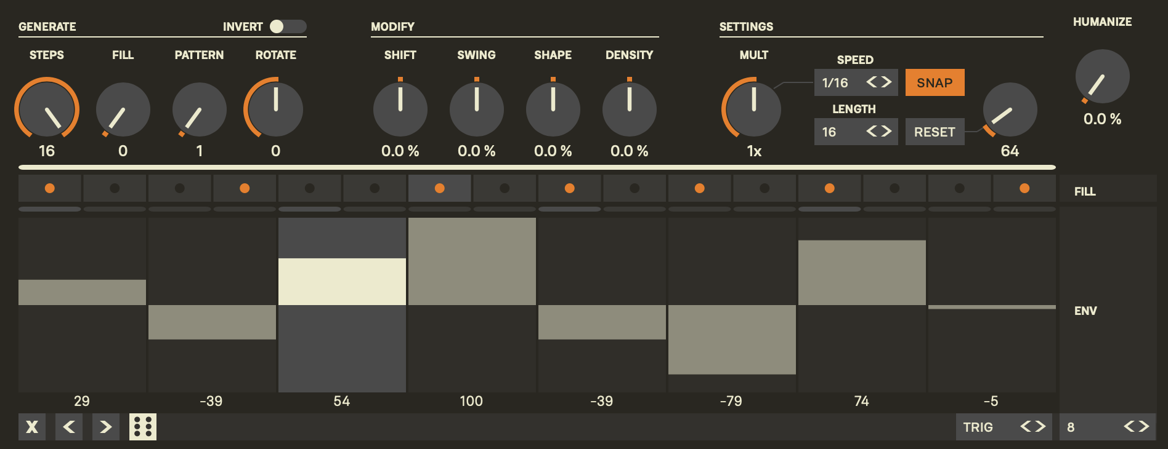Viewport: 1168px width, 449px height.
Task: Click the TRIG selector's right arrow
Action: (1040, 426)
